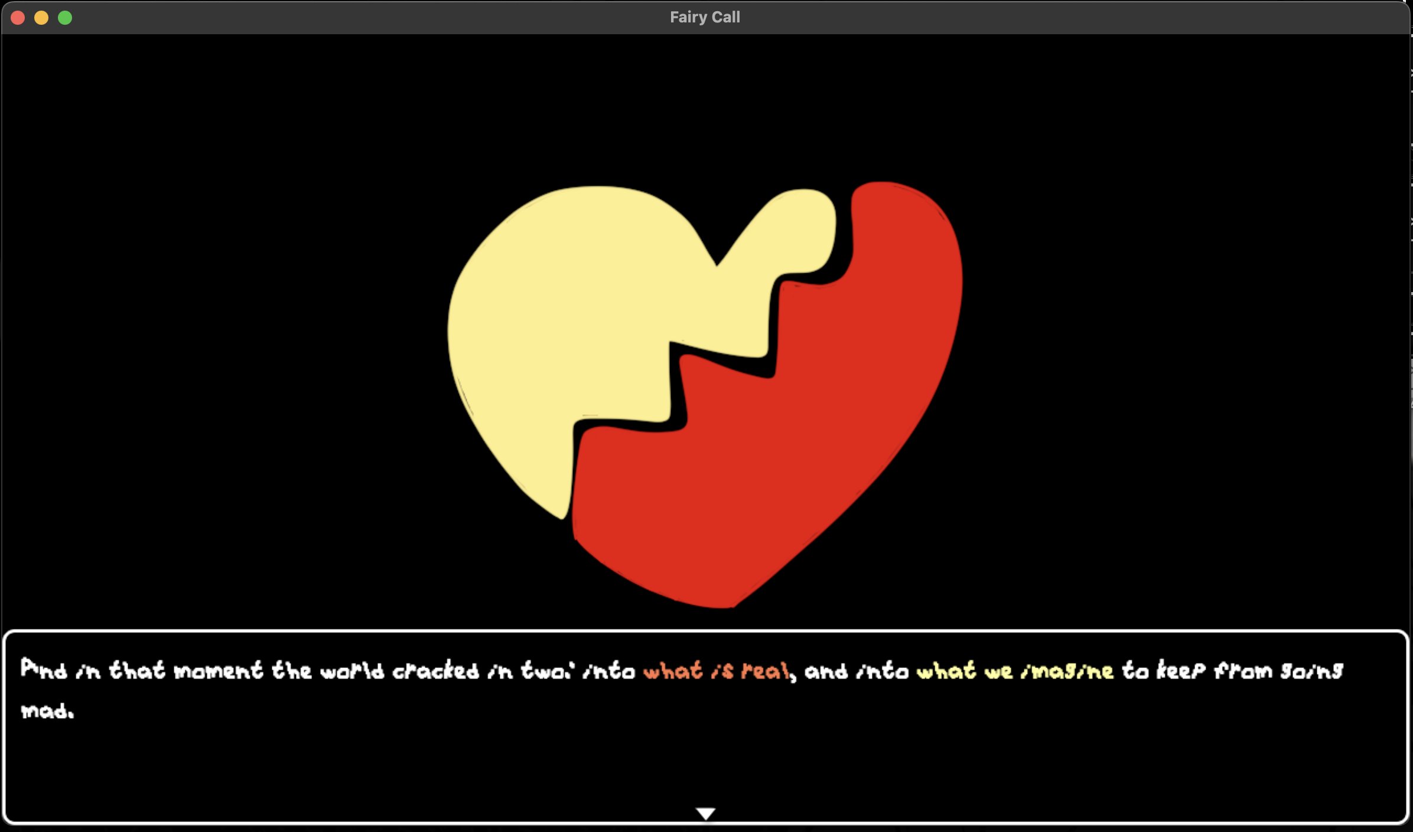The height and width of the screenshot is (832, 1413).
Task: Click the red "what is real" text
Action: 716,671
